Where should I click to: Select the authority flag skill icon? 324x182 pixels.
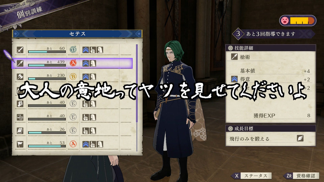click(x=20, y=144)
